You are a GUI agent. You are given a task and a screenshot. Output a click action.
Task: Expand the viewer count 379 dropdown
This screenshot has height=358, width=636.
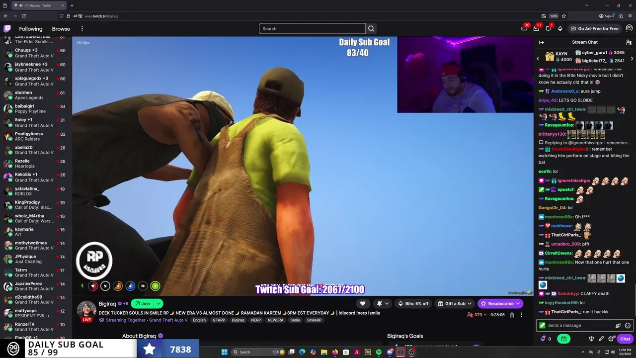pos(485,315)
